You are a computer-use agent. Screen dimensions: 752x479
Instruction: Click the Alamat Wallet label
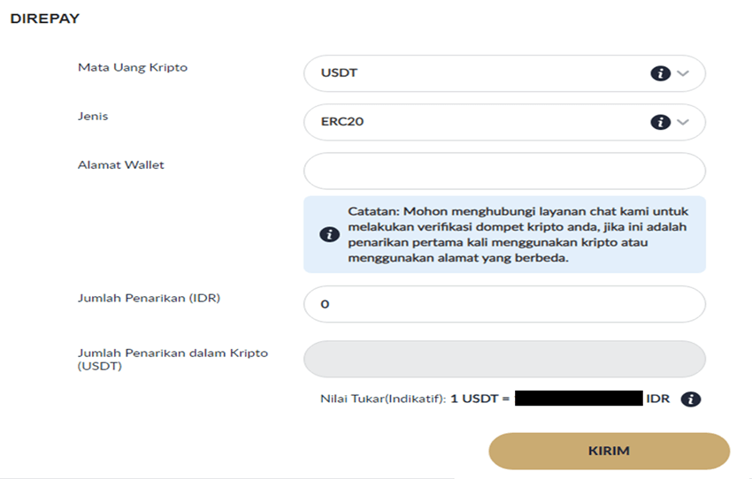coord(121,164)
